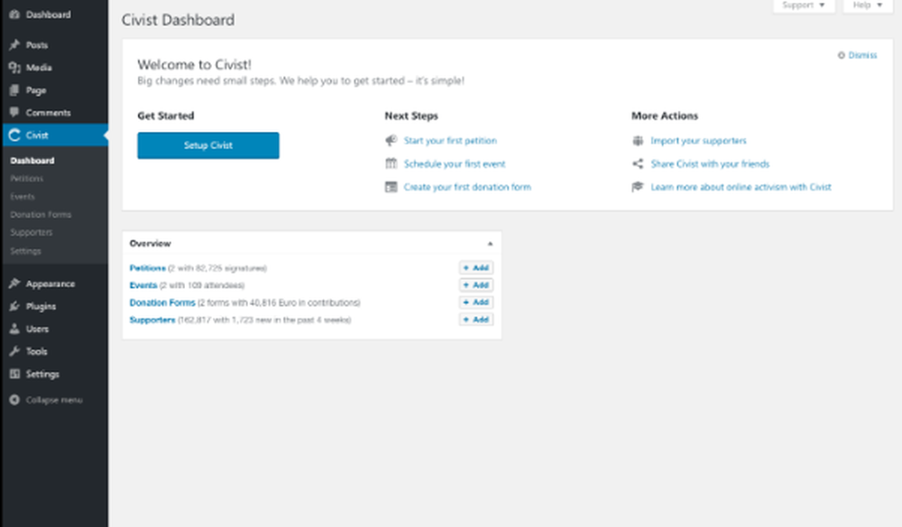902x527 pixels.
Task: Click the Media icon in sidebar
Action: (x=14, y=68)
